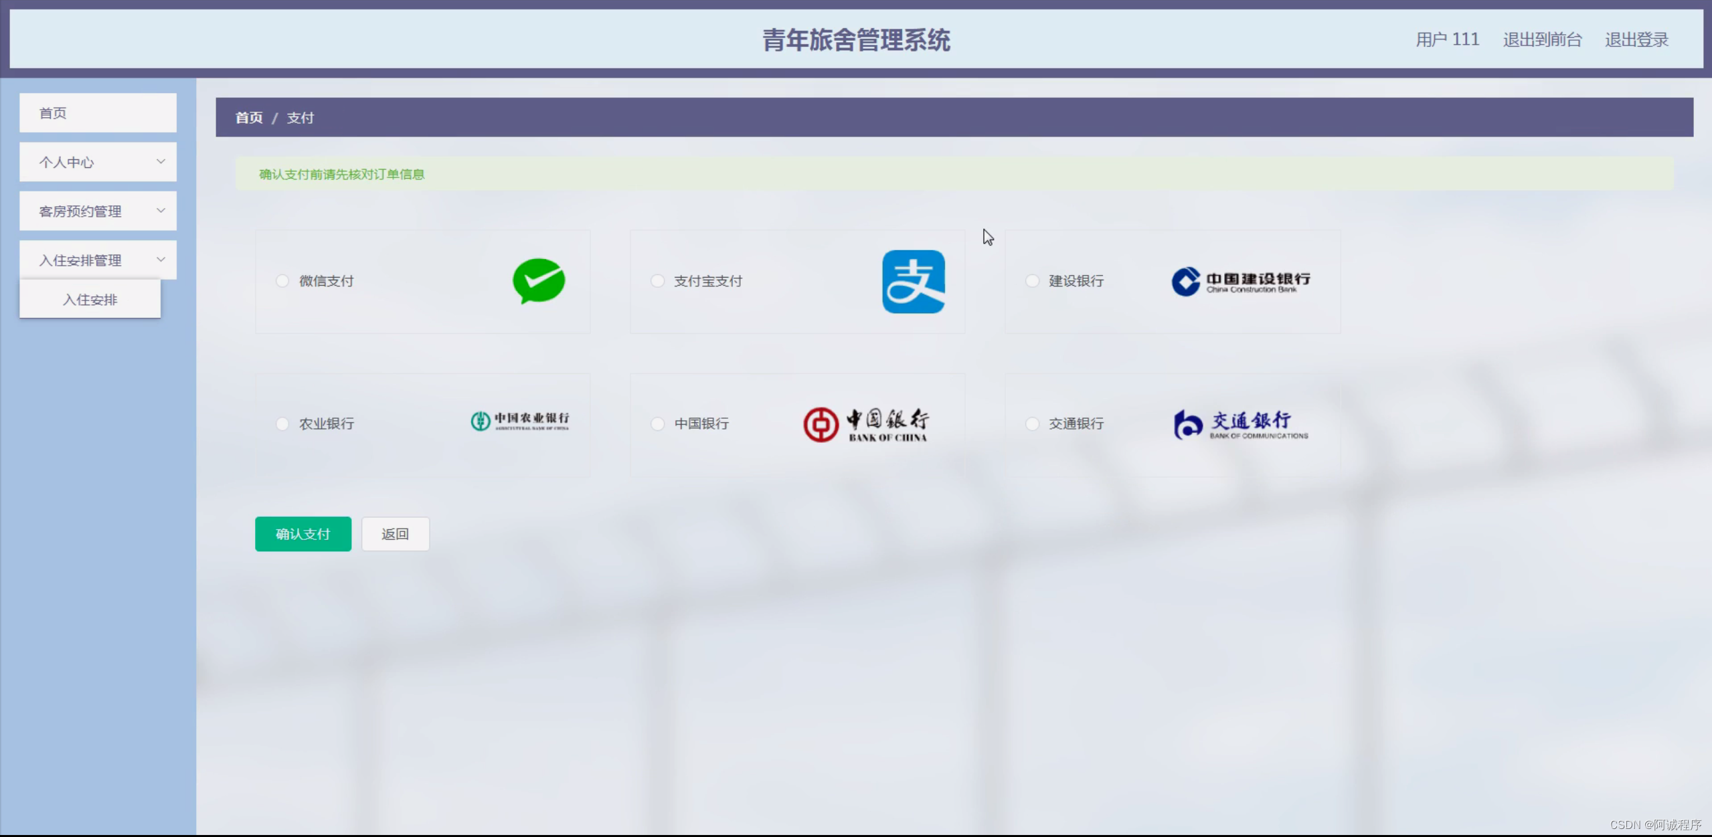
Task: Select the 支付宝支付 radio button
Action: (657, 281)
